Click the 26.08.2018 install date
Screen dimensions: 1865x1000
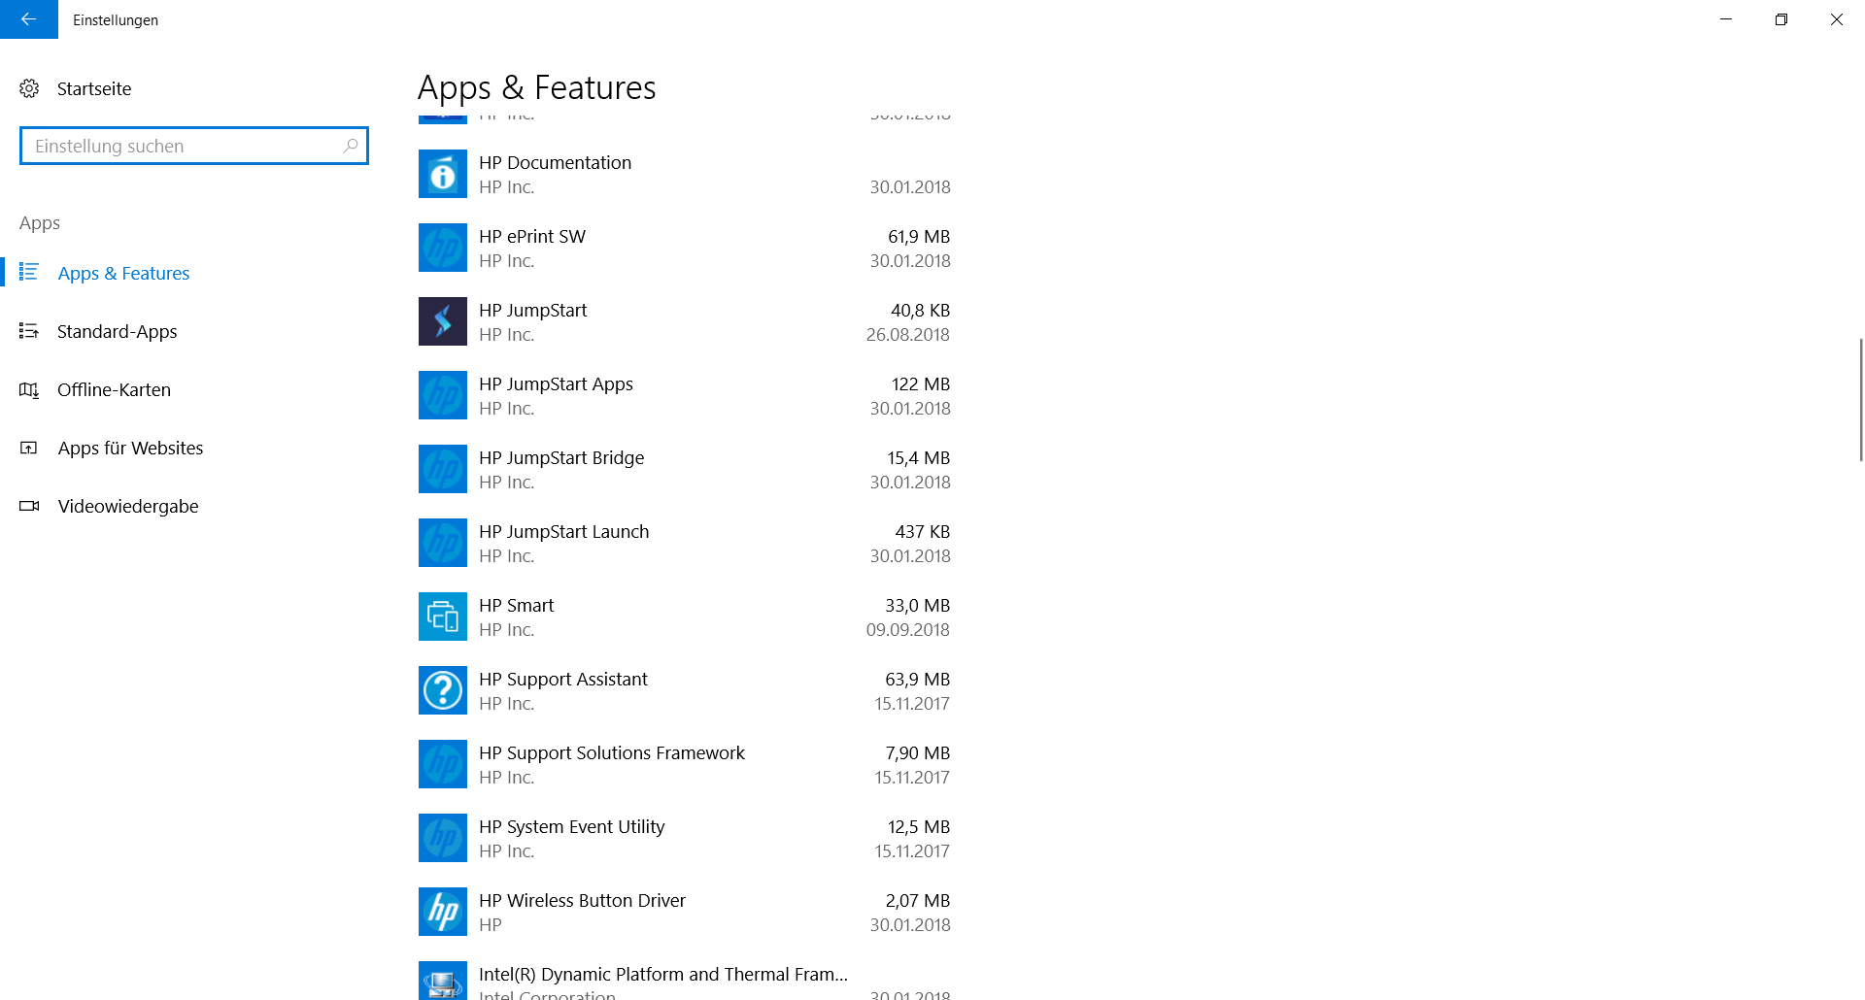[908, 334]
